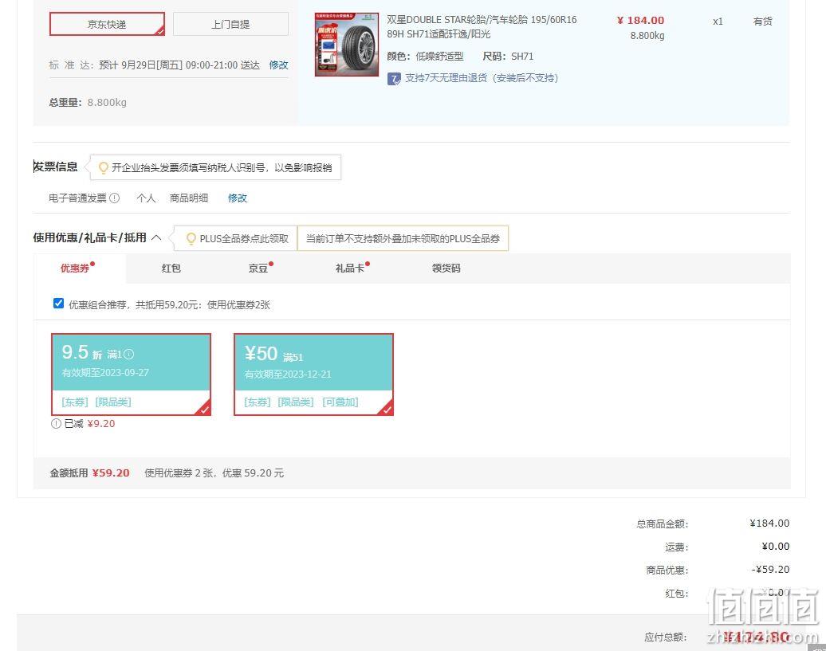This screenshot has width=826, height=651.
Task: Deselect the ¥50 满51 coupon card
Action: click(313, 375)
